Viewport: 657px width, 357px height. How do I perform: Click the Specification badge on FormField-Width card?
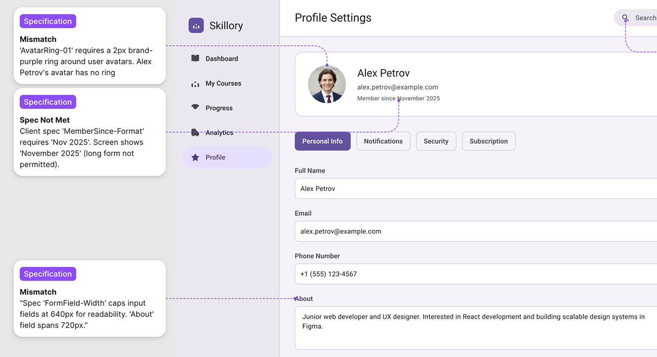(x=48, y=274)
